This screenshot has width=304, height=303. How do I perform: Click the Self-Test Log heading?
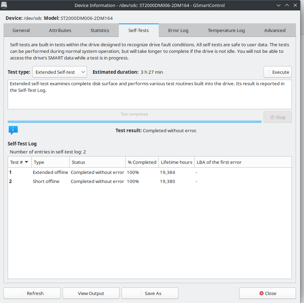(x=22, y=144)
